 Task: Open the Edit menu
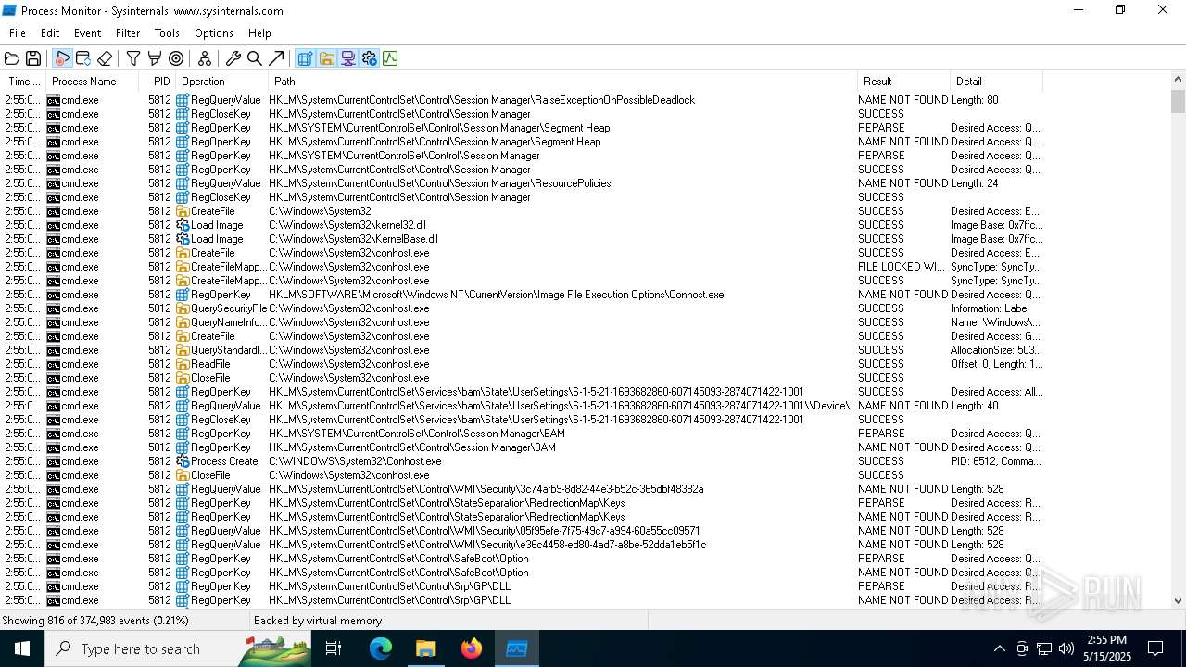tap(50, 33)
